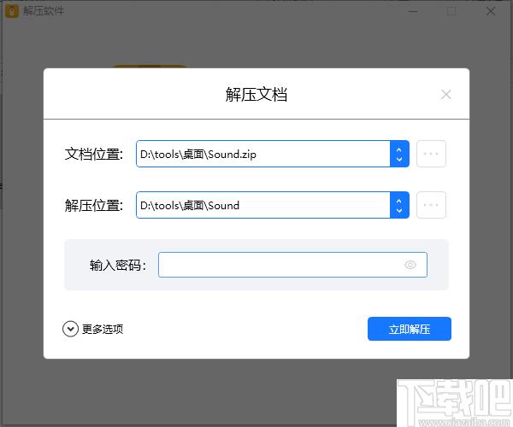Click into the 输入密码 password field
Viewport: 513px width, 427px height.
[x=278, y=265]
